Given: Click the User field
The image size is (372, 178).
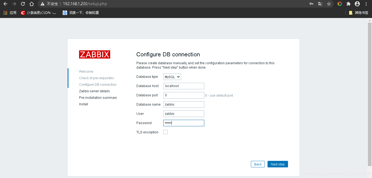Looking at the screenshot, I should coord(184,114).
